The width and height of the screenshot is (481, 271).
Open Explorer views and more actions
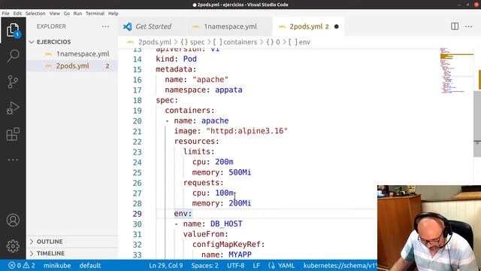pos(105,26)
